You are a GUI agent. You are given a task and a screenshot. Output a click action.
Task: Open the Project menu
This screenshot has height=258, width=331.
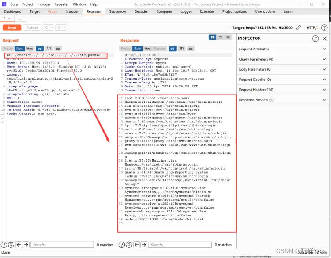click(x=28, y=4)
